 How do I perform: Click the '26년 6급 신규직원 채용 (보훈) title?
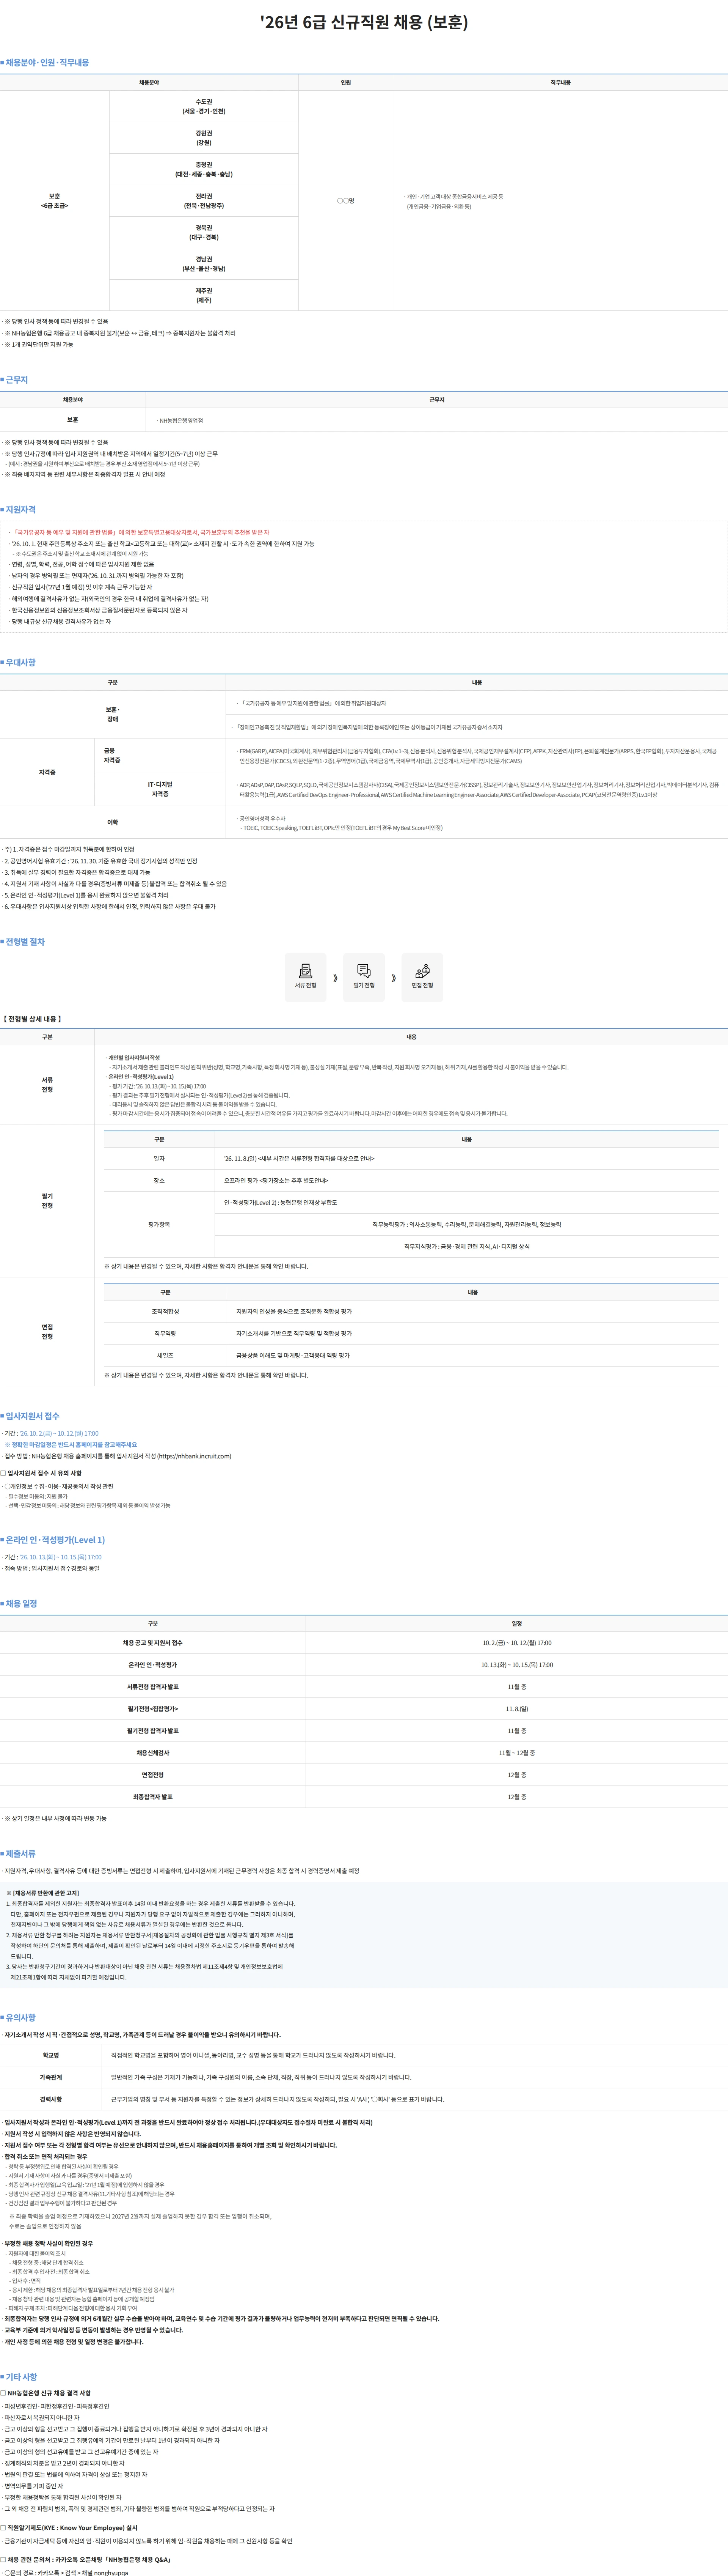[364, 22]
